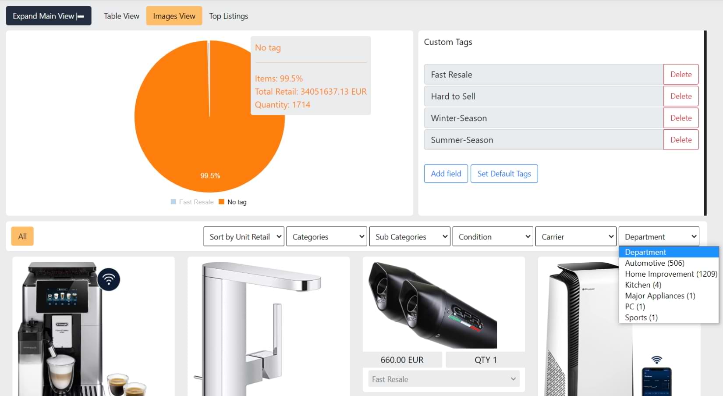Select Home Improvement (1209) department option

pyautogui.click(x=670, y=274)
